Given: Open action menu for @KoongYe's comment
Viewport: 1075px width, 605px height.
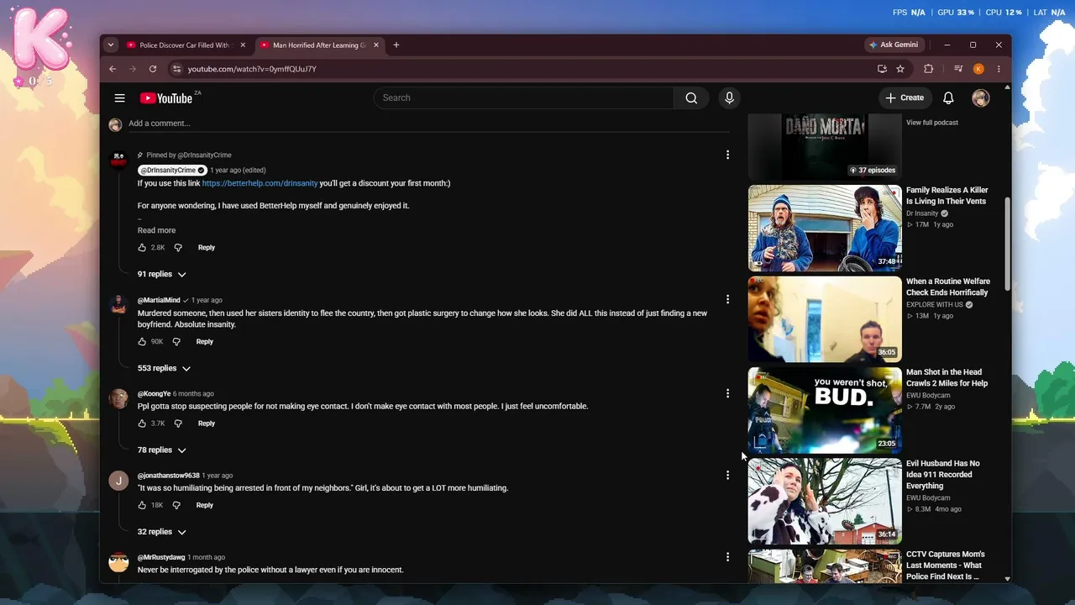Looking at the screenshot, I should pos(727,393).
